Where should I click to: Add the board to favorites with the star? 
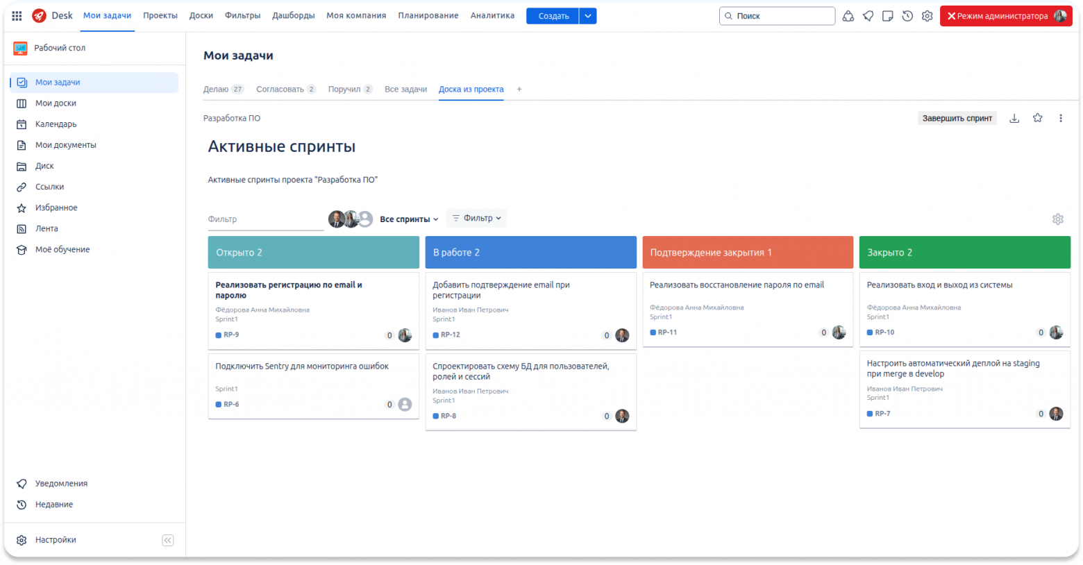[x=1038, y=118]
